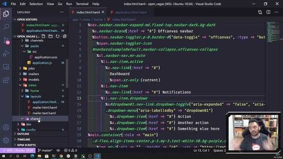Open the Go menu
This screenshot has height=159, width=283.
[60, 4]
